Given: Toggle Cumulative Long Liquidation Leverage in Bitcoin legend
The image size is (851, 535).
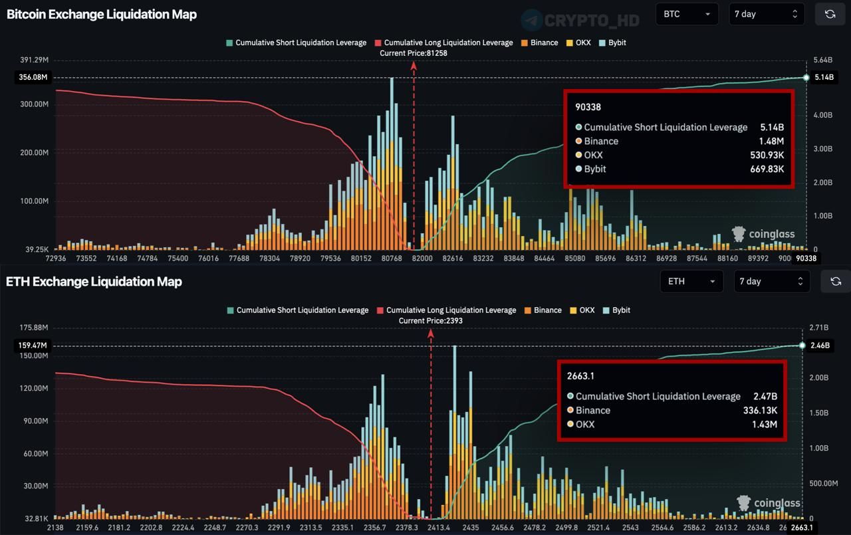Looking at the screenshot, I should 443,43.
